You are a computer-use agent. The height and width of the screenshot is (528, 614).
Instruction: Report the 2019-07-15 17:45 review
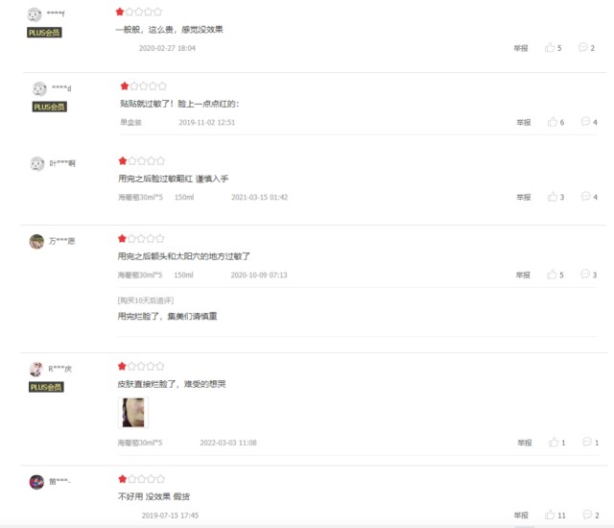[x=521, y=516]
